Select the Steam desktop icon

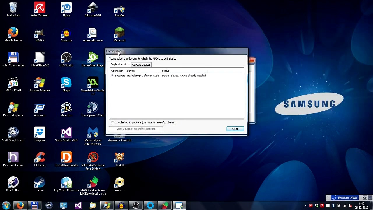click(x=40, y=184)
